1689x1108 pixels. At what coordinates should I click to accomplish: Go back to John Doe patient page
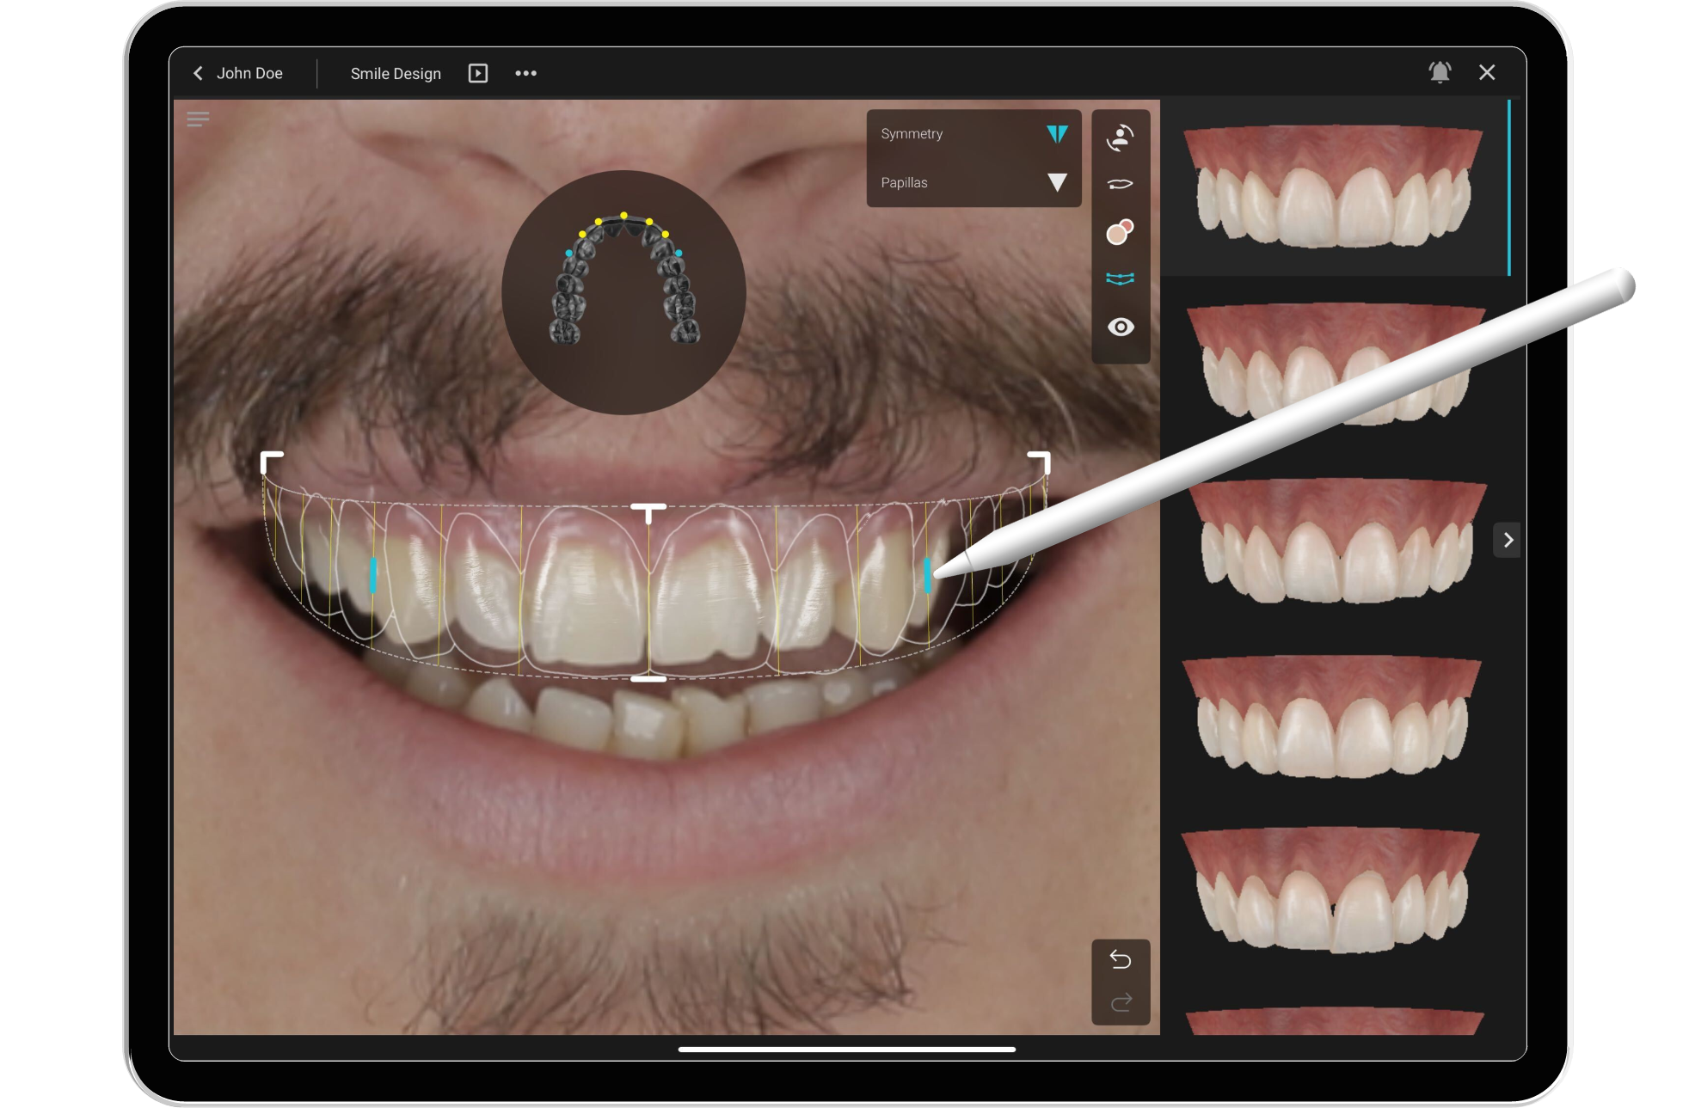pos(239,73)
